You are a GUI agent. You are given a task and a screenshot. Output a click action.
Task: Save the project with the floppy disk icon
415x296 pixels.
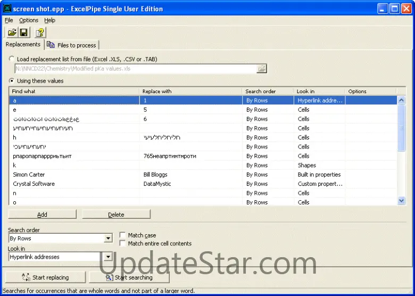24,32
